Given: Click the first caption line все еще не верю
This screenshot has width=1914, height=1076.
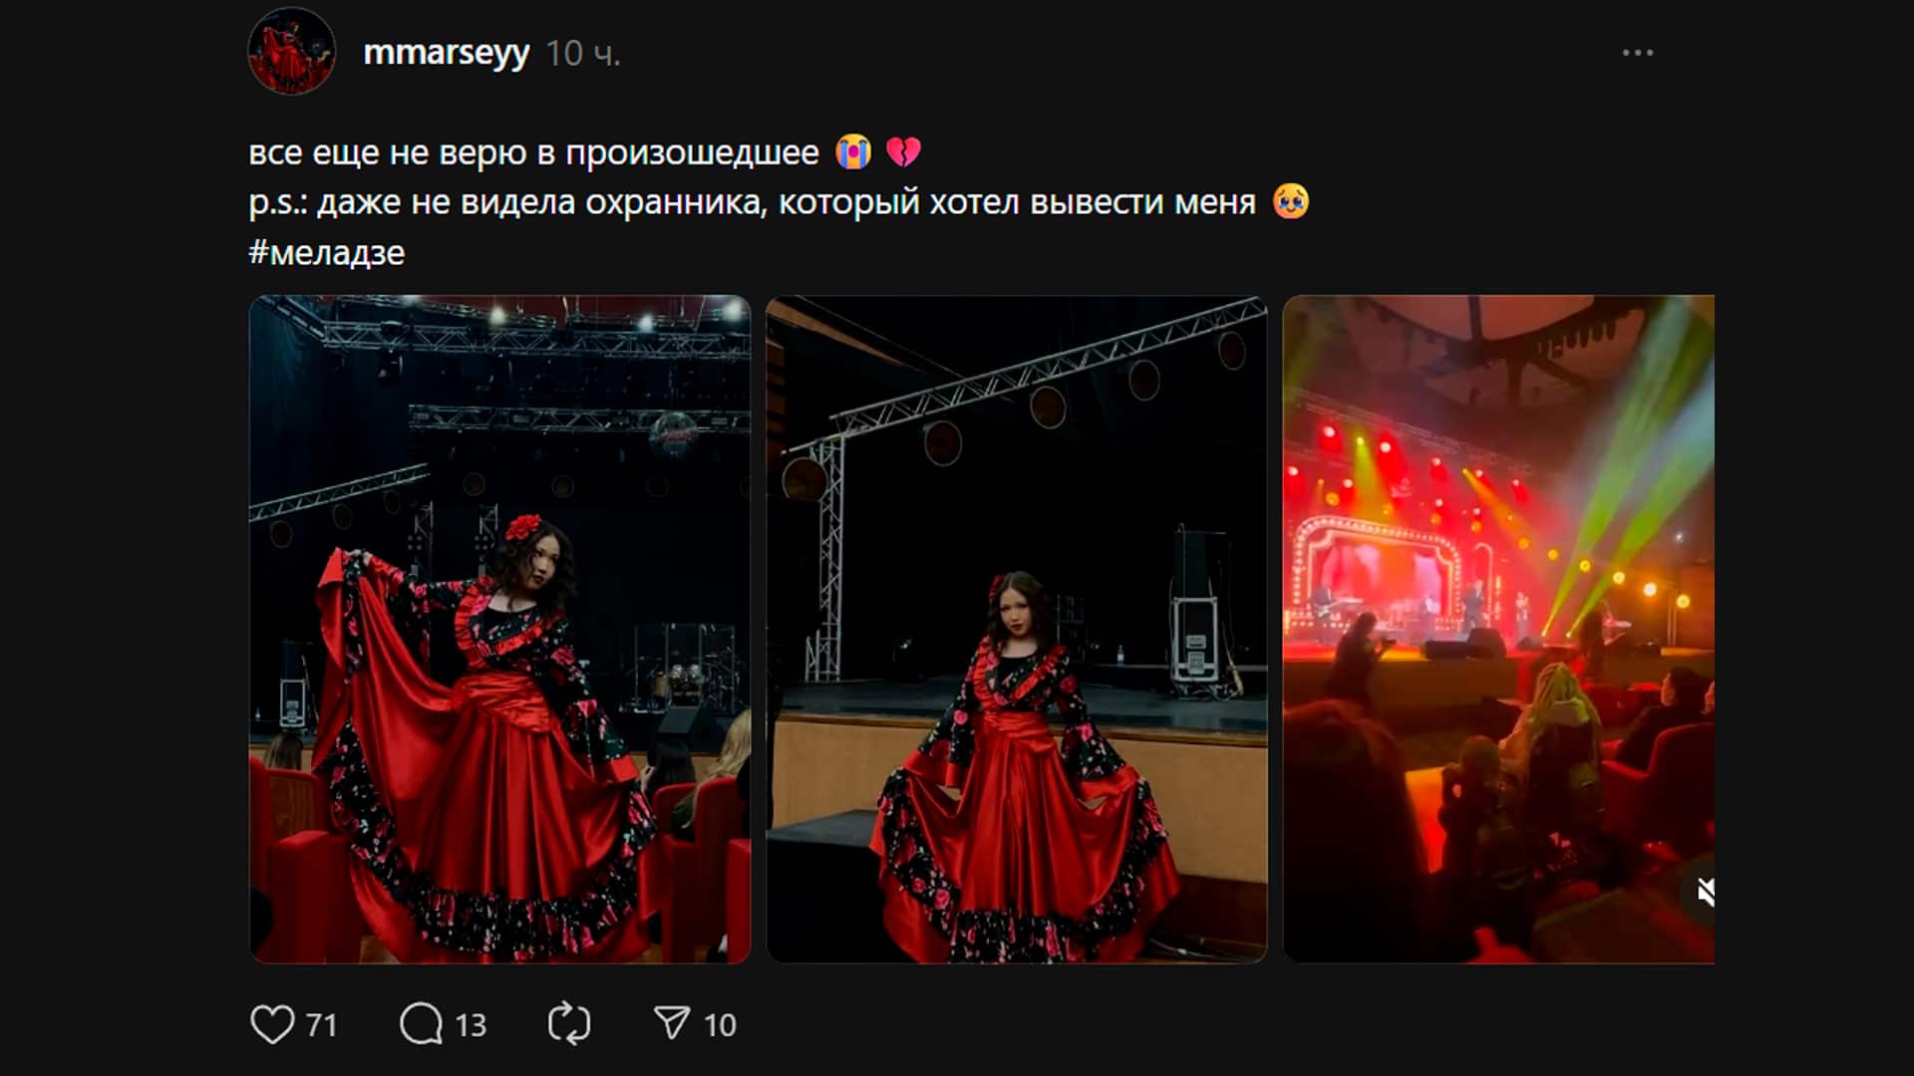Looking at the screenshot, I should [533, 152].
